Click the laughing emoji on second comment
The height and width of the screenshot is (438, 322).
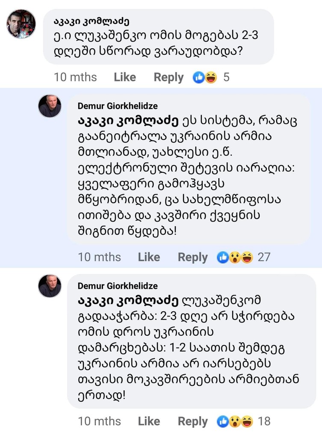pyautogui.click(x=247, y=257)
